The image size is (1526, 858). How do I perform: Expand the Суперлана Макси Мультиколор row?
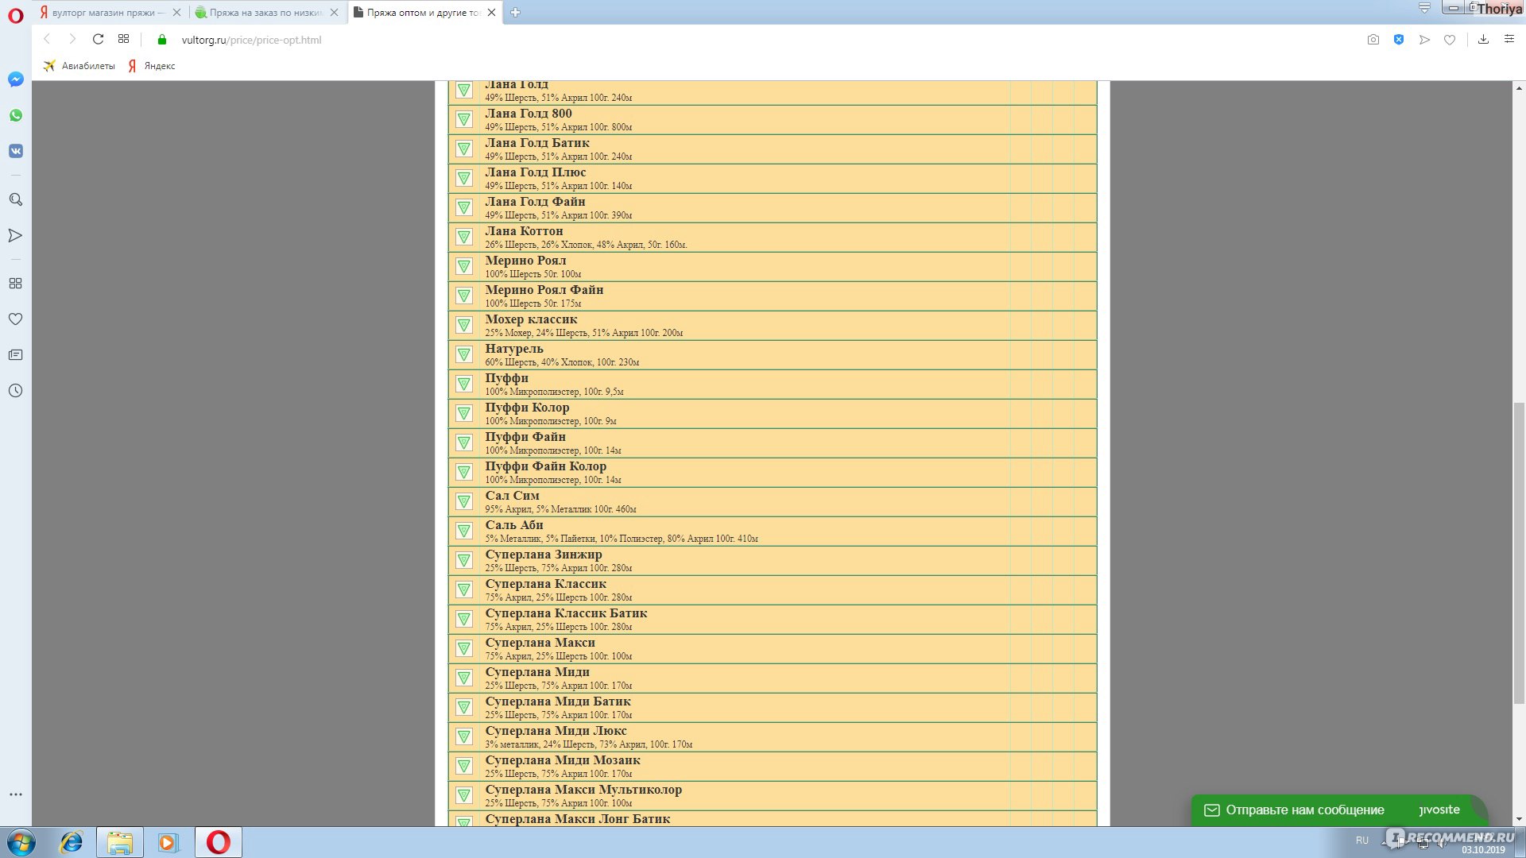pyautogui.click(x=464, y=796)
